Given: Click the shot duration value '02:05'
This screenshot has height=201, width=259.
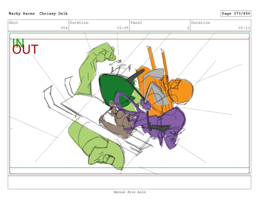Looking at the screenshot, I should [123, 28].
